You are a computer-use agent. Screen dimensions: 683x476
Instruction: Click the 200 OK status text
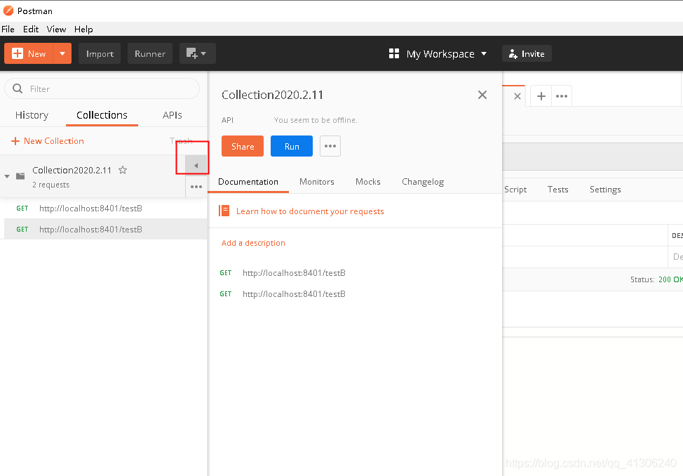[x=670, y=279]
